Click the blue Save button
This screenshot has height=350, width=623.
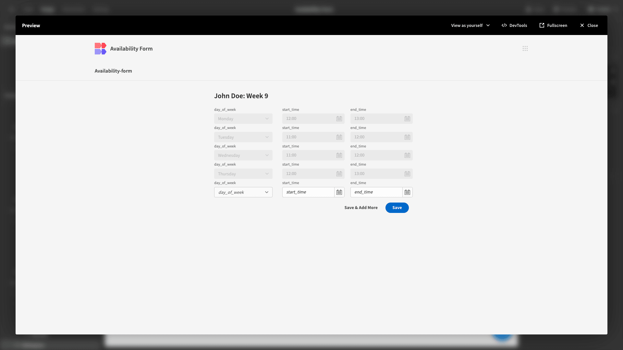coord(397,208)
